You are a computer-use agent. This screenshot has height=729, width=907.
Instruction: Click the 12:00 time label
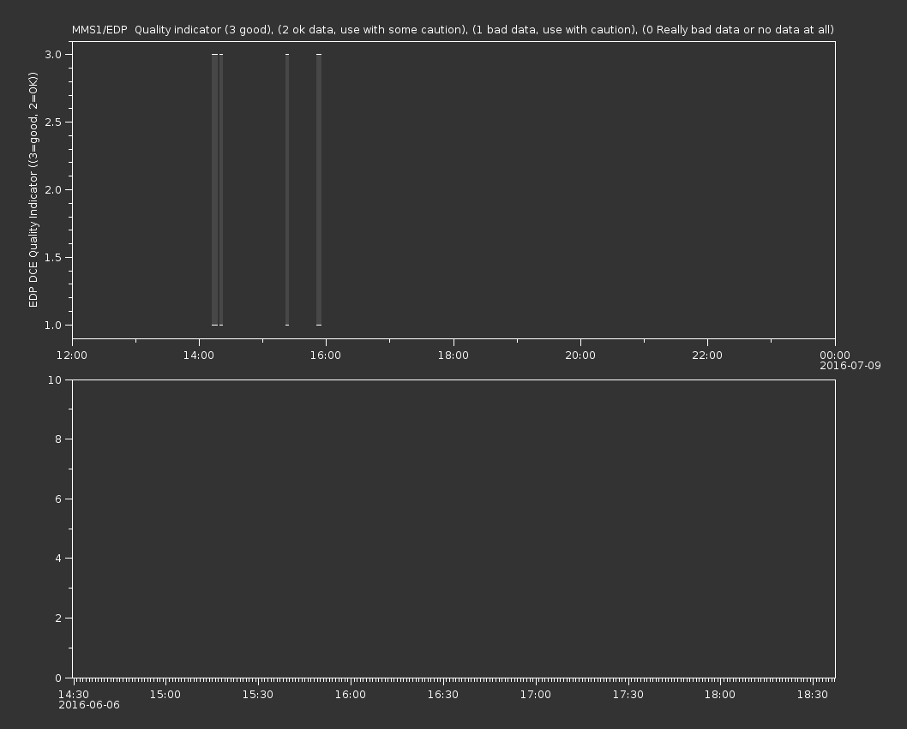point(72,355)
